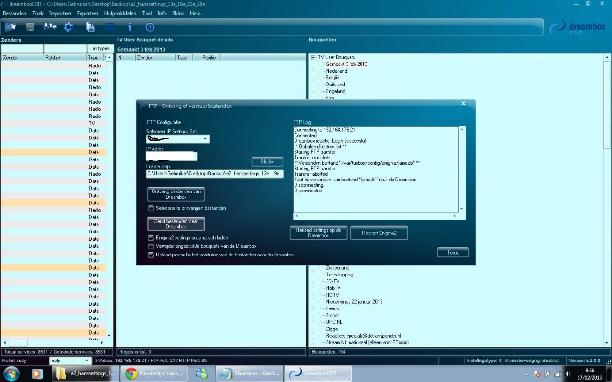Screen dimensions: 612x382
Task: Click the network signal tray icon
Action: [557, 374]
